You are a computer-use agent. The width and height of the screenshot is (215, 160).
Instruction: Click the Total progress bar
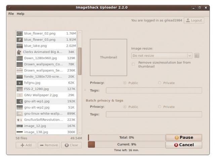tap(127, 138)
